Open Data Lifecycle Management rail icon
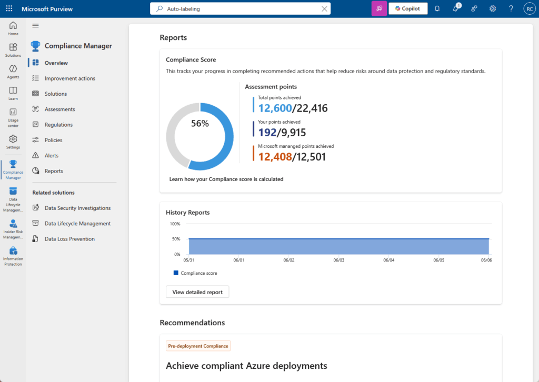Screen dimensions: 539x382 click(13, 199)
